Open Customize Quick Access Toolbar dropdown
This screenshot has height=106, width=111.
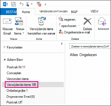click(x=45, y=4)
